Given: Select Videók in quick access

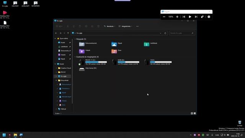Looking at the screenshot, I should (x=63, y=55).
